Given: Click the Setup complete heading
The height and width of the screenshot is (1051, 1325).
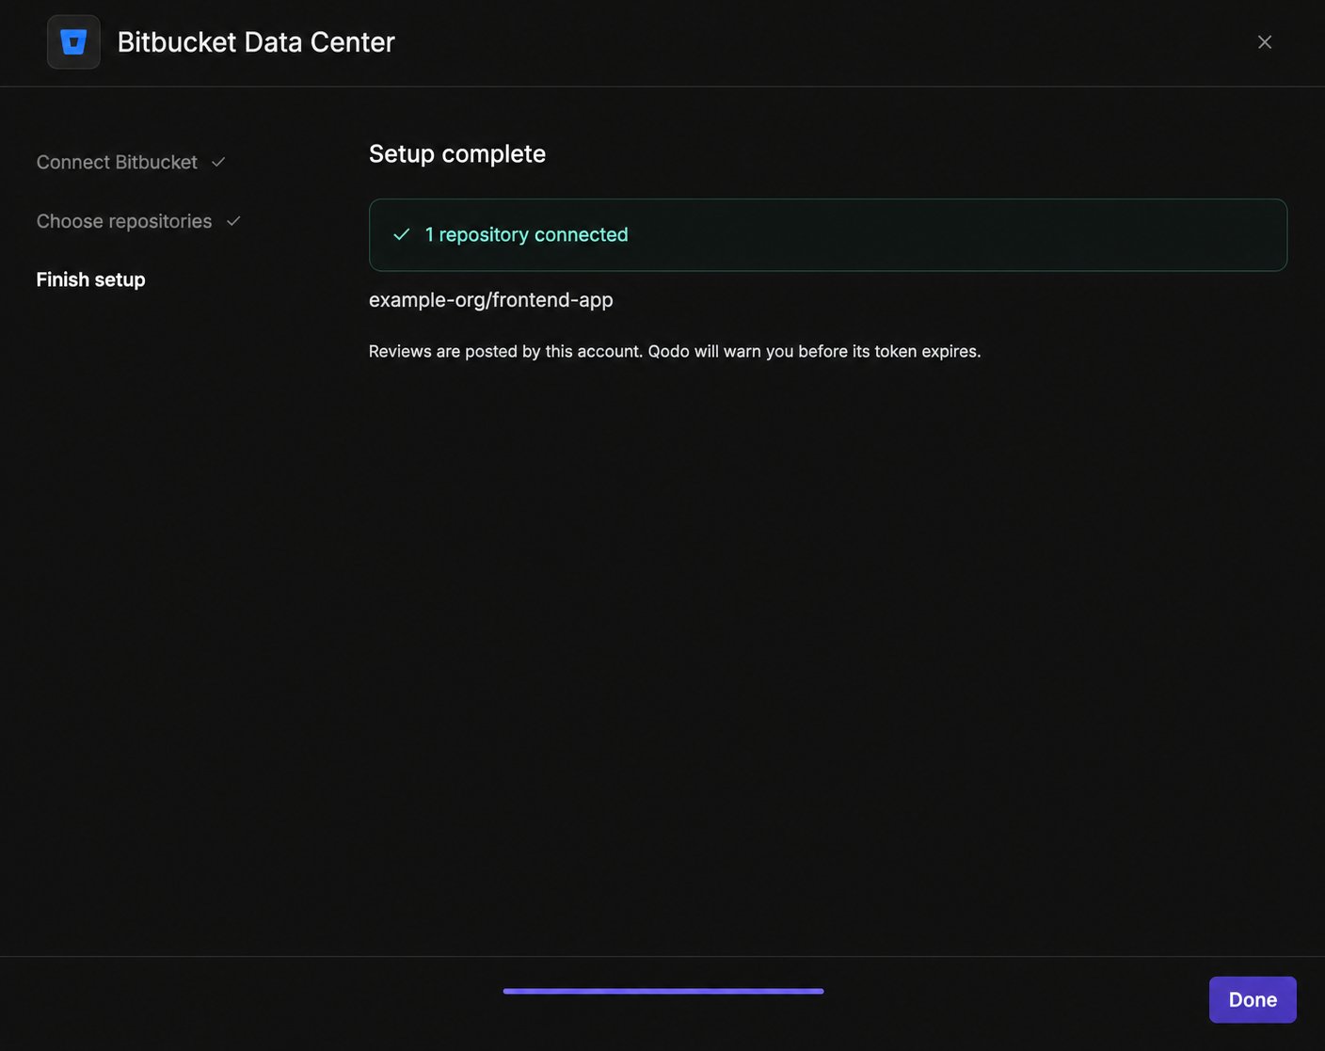Looking at the screenshot, I should click(457, 153).
